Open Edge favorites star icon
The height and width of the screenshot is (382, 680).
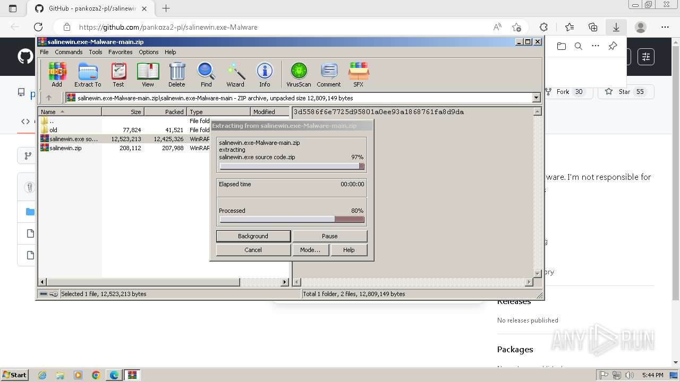[x=569, y=27]
